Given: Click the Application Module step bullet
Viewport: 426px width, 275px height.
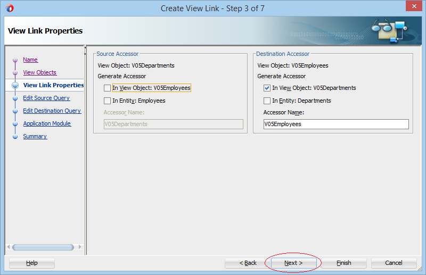Looking at the screenshot, I should click(15, 123).
